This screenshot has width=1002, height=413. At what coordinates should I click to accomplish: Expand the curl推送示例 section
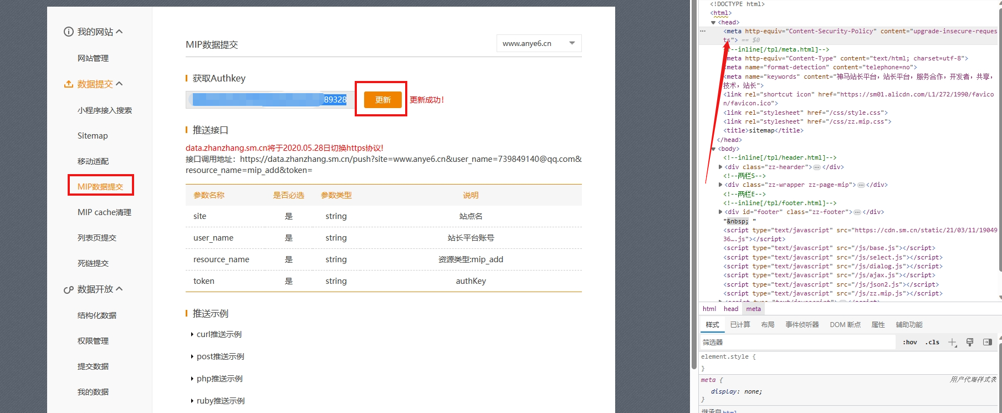(216, 334)
